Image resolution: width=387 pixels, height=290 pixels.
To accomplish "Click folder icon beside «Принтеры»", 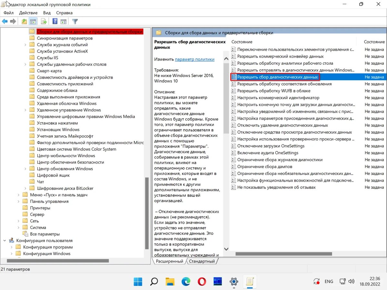I will [25, 208].
